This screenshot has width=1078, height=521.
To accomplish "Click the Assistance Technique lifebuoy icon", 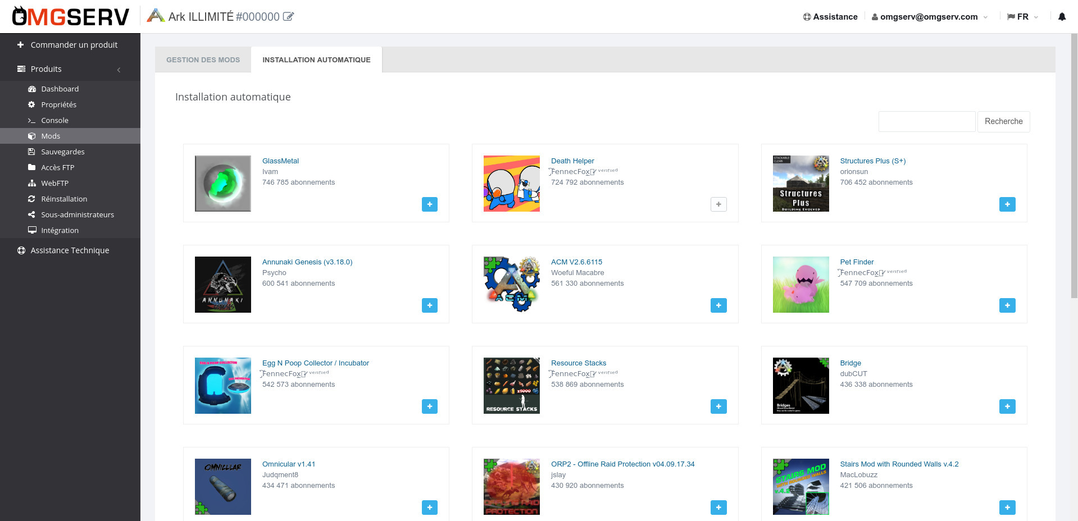I will (x=21, y=250).
